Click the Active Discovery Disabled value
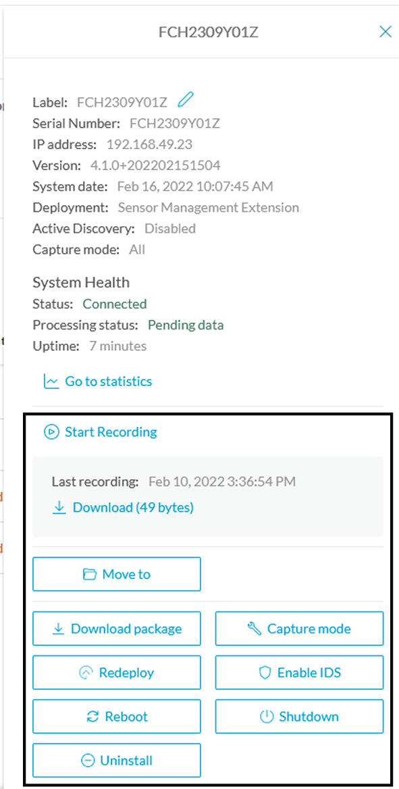The width and height of the screenshot is (399, 789). pyautogui.click(x=170, y=228)
